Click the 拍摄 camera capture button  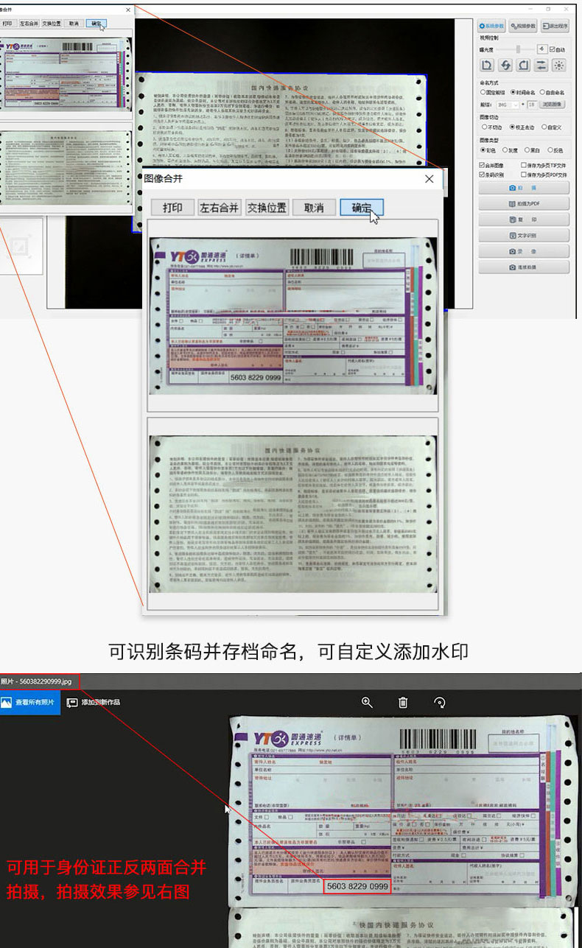pyautogui.click(x=524, y=188)
